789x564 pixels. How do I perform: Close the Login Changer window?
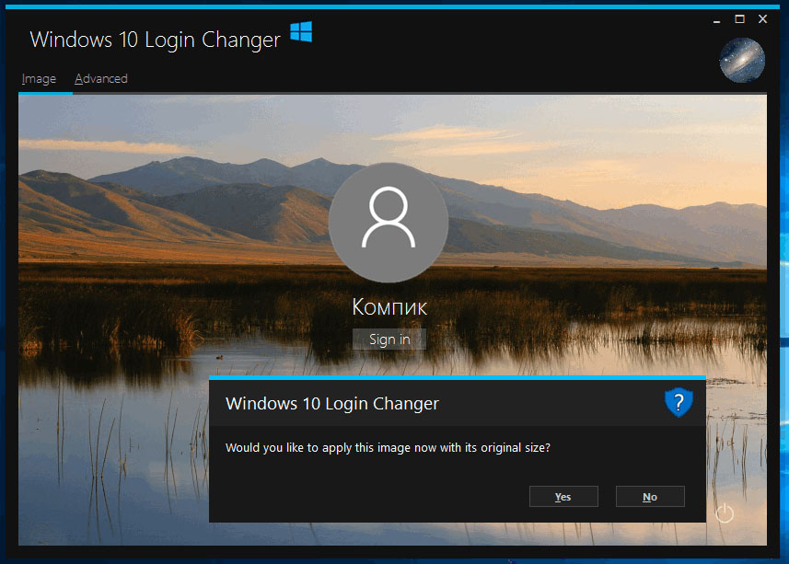(x=763, y=19)
